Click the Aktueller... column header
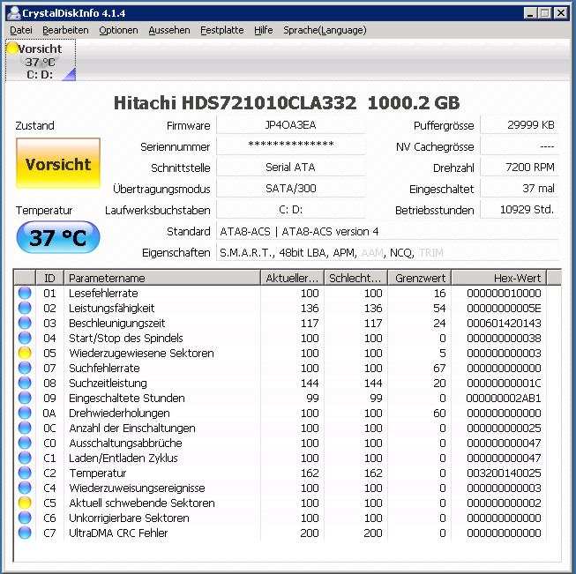Image resolution: width=576 pixels, height=574 pixels. 292,278
